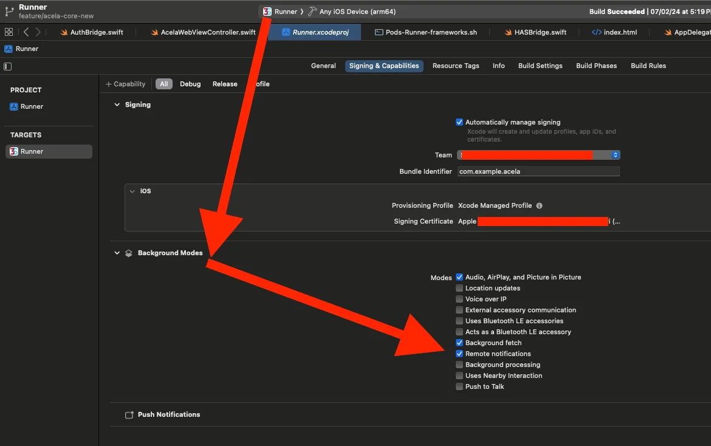Open the index.html editor tab

614,32
